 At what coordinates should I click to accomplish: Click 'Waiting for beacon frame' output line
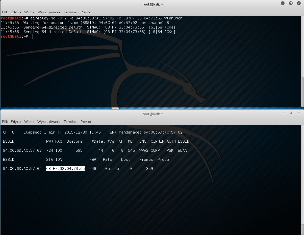coord(85,23)
